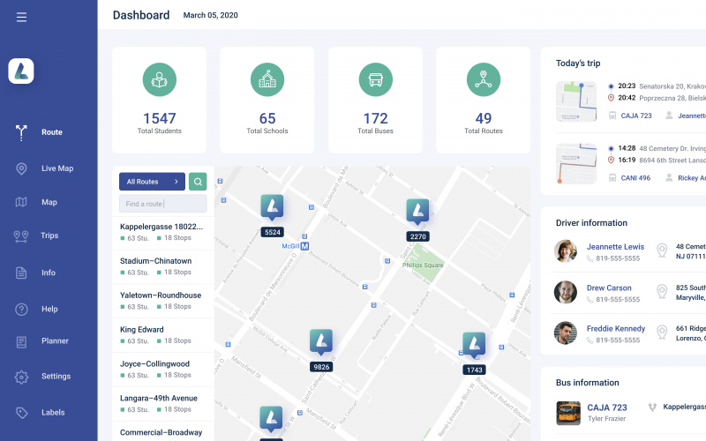Click the Total Schools building icon

point(267,79)
